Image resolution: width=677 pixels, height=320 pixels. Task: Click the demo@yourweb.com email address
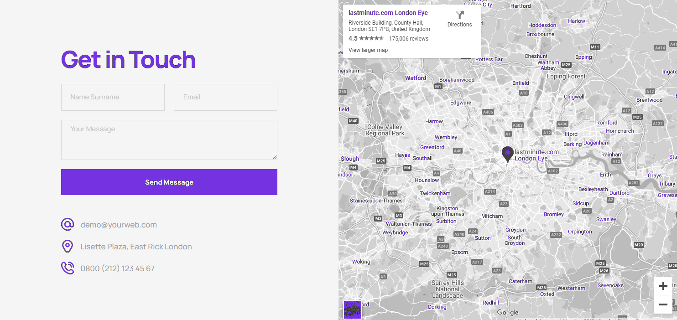point(119,225)
